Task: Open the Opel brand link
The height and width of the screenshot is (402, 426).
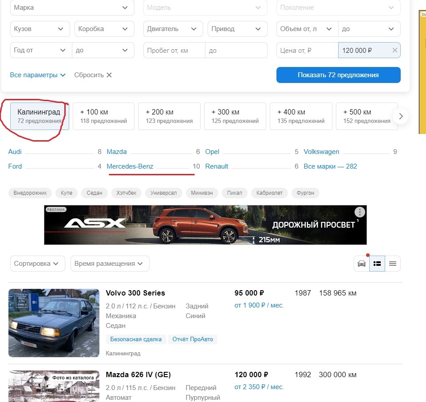Action: click(x=212, y=152)
